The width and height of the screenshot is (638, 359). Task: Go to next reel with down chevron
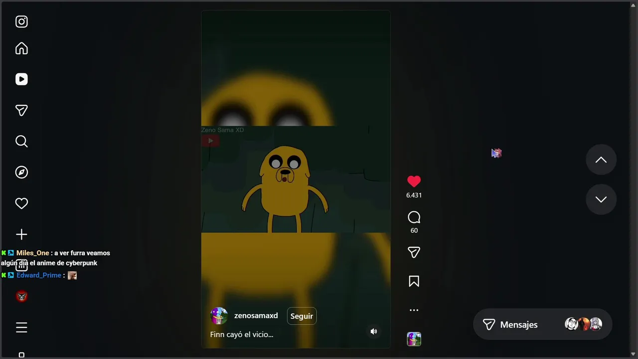601,199
